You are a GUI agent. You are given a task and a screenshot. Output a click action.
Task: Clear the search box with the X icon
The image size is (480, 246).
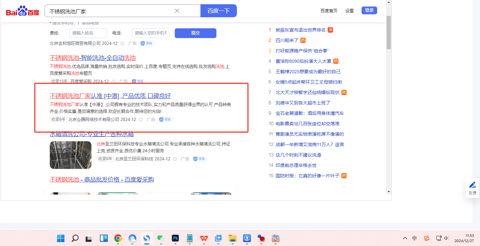coord(177,11)
